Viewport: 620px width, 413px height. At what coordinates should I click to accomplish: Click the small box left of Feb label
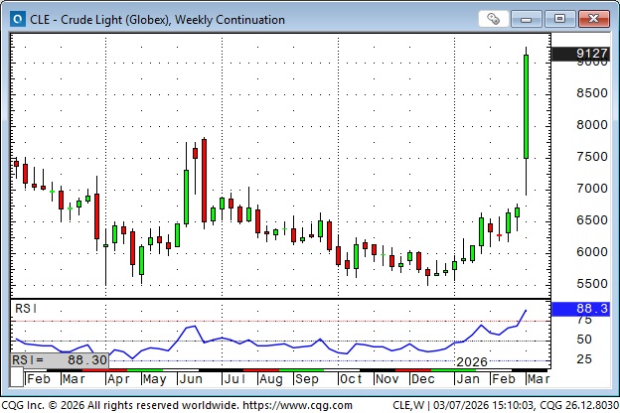pyautogui.click(x=17, y=379)
